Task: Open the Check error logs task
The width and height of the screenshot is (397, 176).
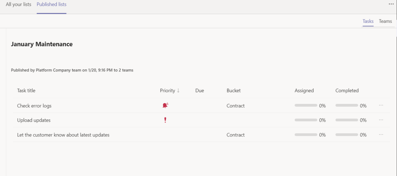Action: [34, 106]
